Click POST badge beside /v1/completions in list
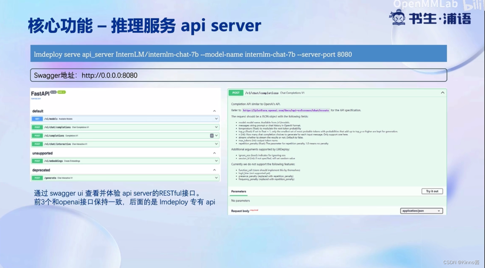Viewport: 485px width, 268px height. [x=37, y=136]
